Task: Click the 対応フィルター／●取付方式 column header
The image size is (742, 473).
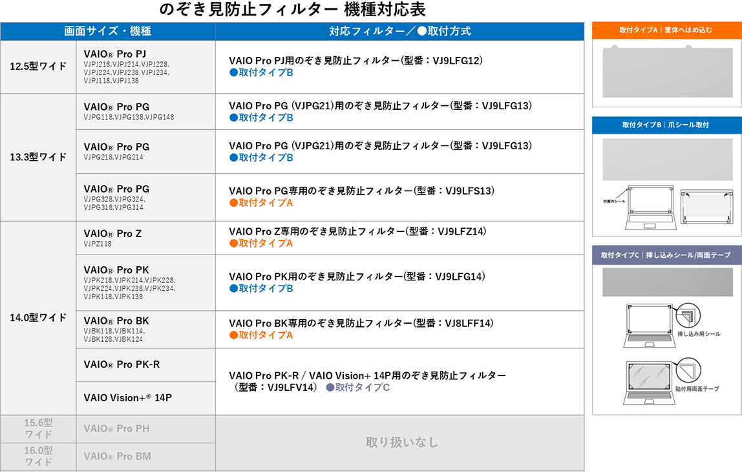Action: (400, 31)
